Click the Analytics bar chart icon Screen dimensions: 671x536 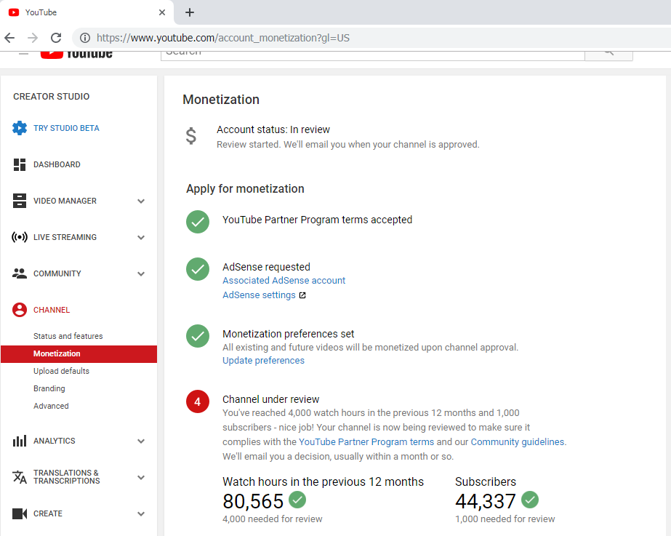[x=19, y=441]
